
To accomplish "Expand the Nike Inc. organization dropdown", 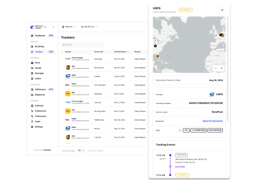I will (x=69, y=26).
